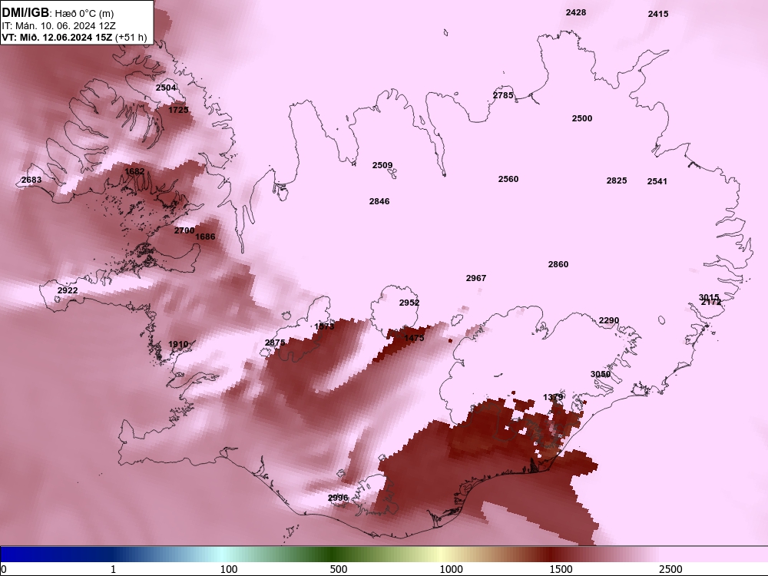Click the 1379 height value

pos(553,397)
